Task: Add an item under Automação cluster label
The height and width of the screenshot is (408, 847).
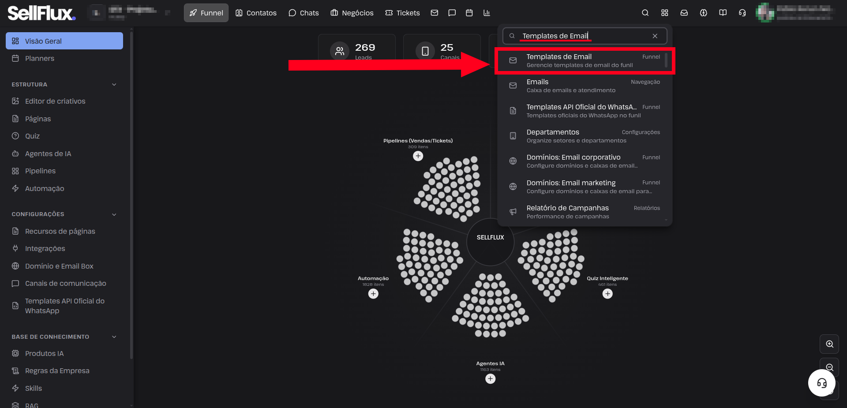Action: point(373,293)
